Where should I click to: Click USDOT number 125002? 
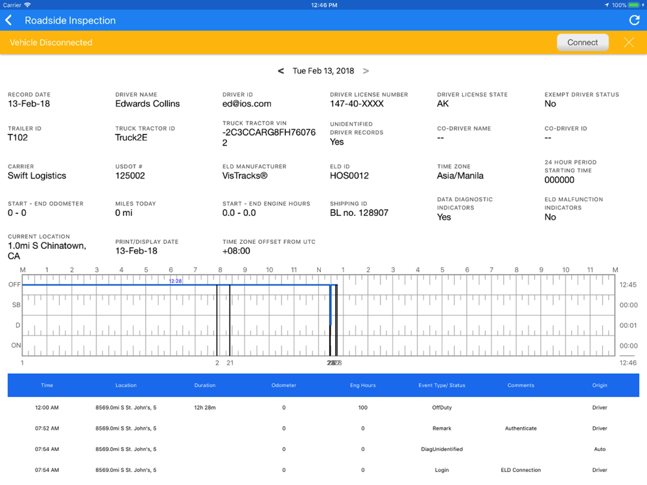coord(130,176)
